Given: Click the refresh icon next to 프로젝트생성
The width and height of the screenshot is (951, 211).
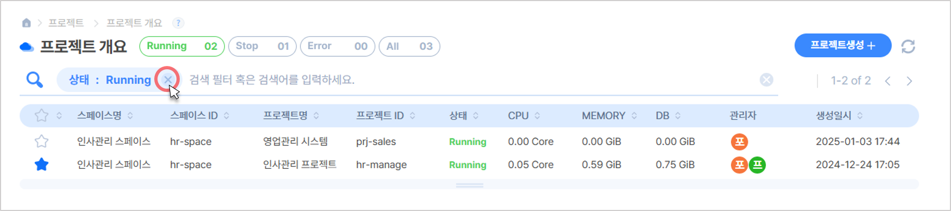Looking at the screenshot, I should (x=908, y=47).
